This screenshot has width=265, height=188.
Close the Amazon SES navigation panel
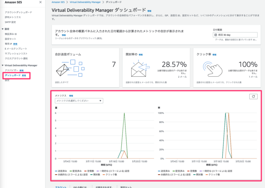pos(41,2)
